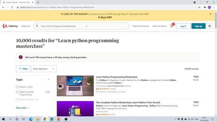Open the browser extensions puzzle icon
Image resolution: width=217 pixels, height=122 pixels.
[x=205, y=7]
